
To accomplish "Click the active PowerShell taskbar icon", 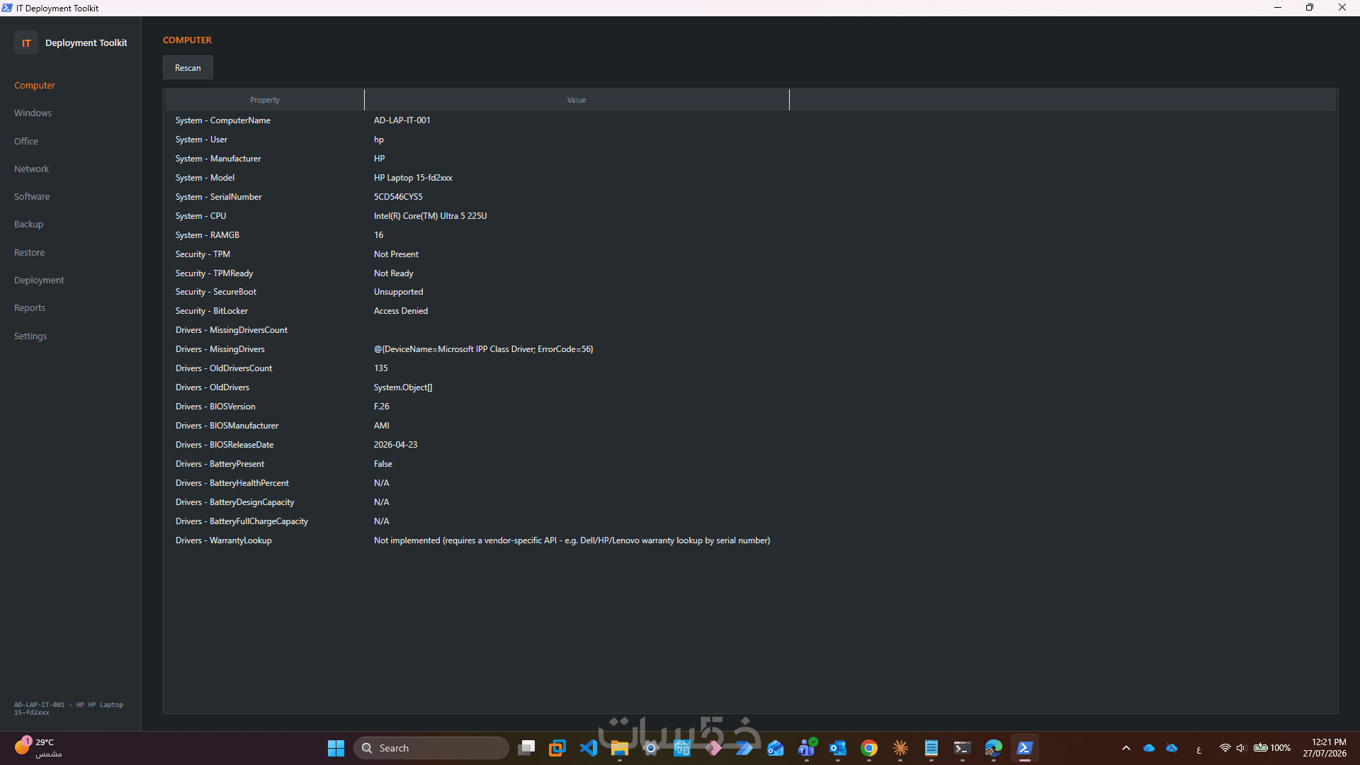I will click(x=1025, y=748).
